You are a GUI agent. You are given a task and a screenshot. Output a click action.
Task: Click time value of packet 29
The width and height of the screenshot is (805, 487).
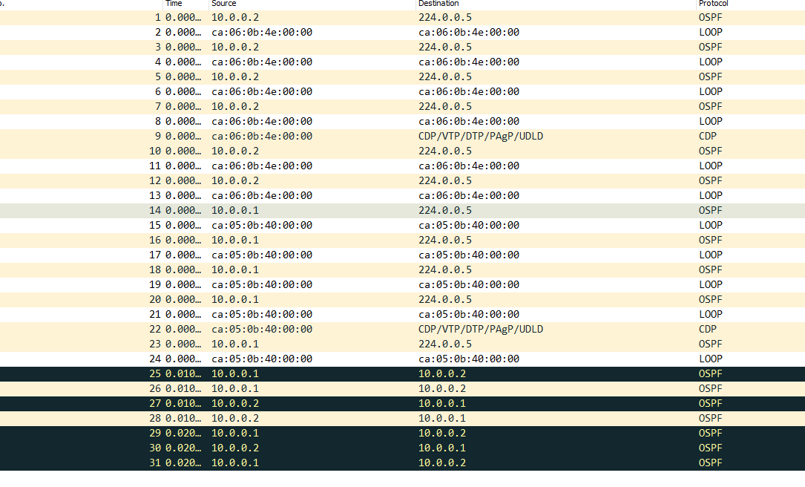coord(183,434)
